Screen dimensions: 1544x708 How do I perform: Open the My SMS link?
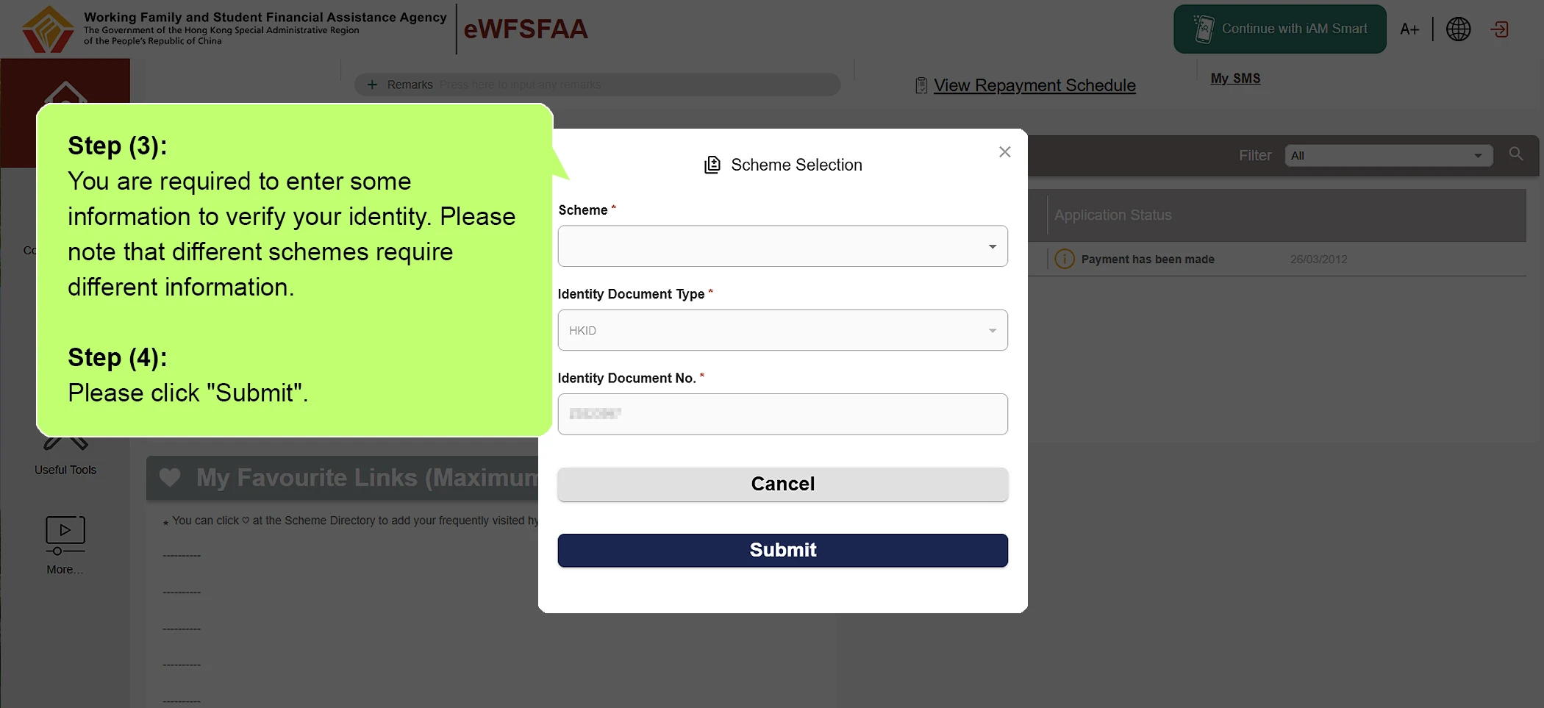coord(1235,78)
